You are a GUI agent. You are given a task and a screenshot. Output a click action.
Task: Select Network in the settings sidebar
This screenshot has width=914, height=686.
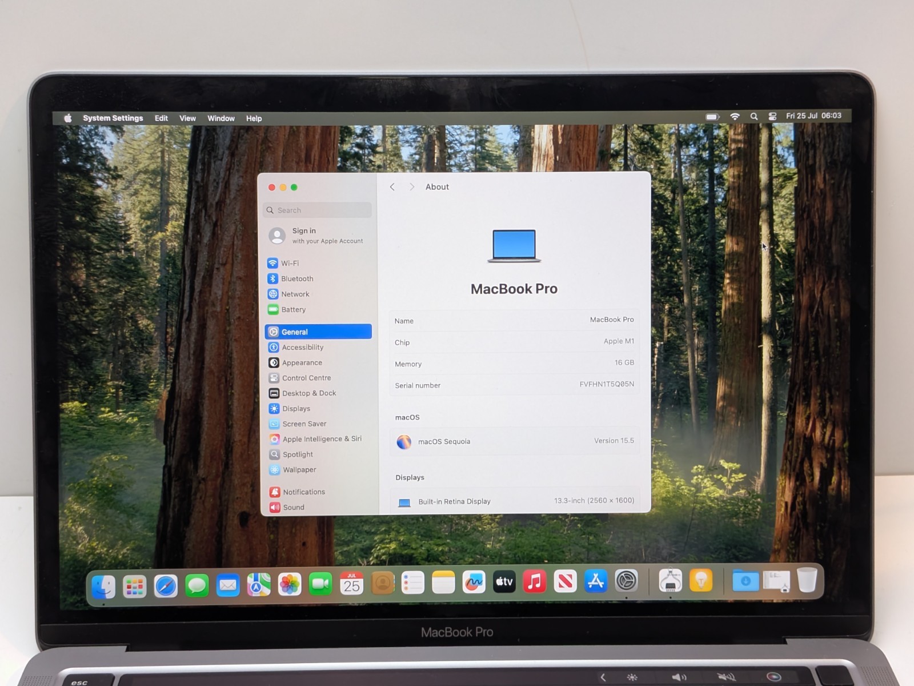[x=318, y=294]
